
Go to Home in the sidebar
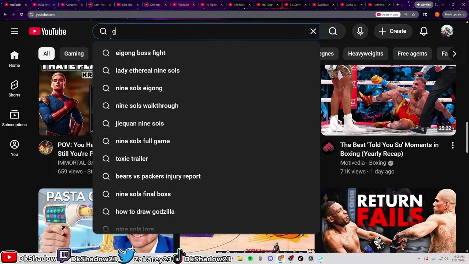coord(14,59)
